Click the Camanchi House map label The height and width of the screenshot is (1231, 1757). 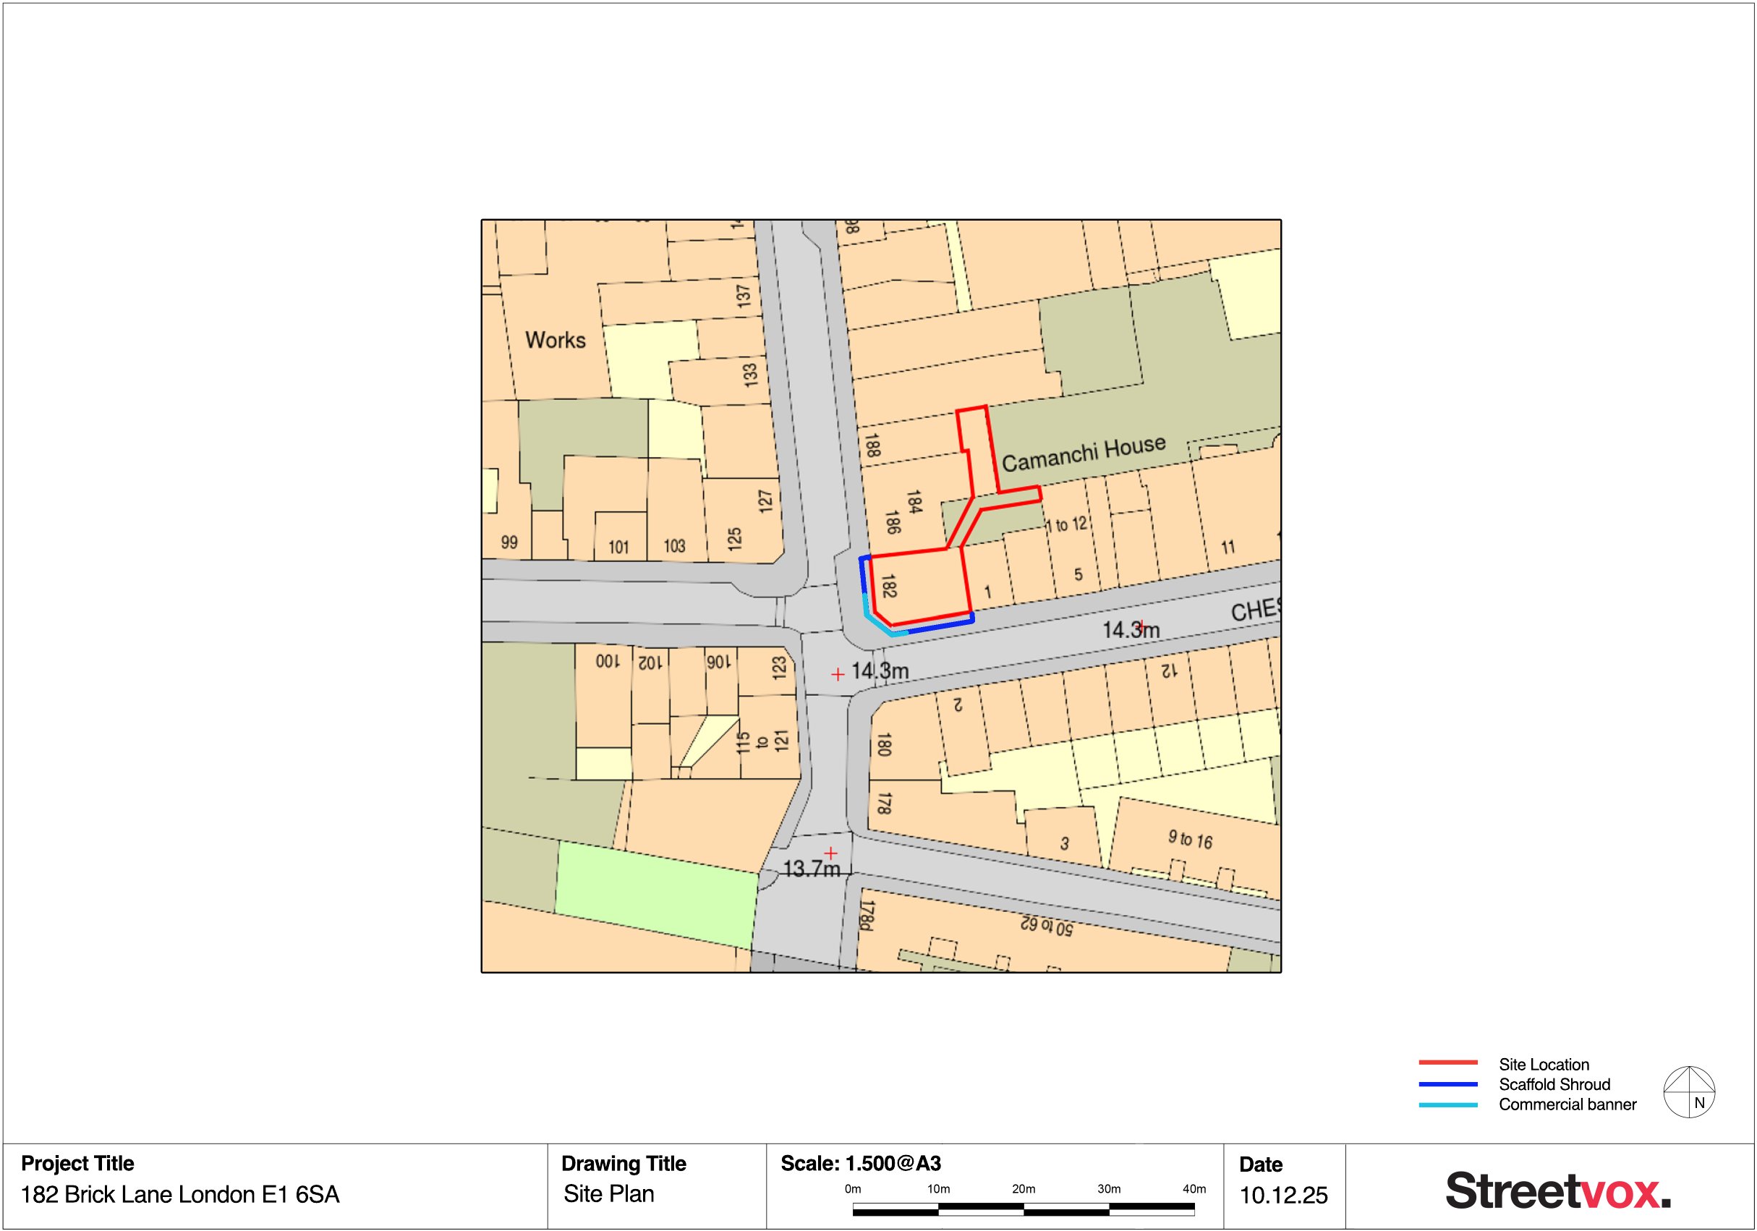[1084, 453]
